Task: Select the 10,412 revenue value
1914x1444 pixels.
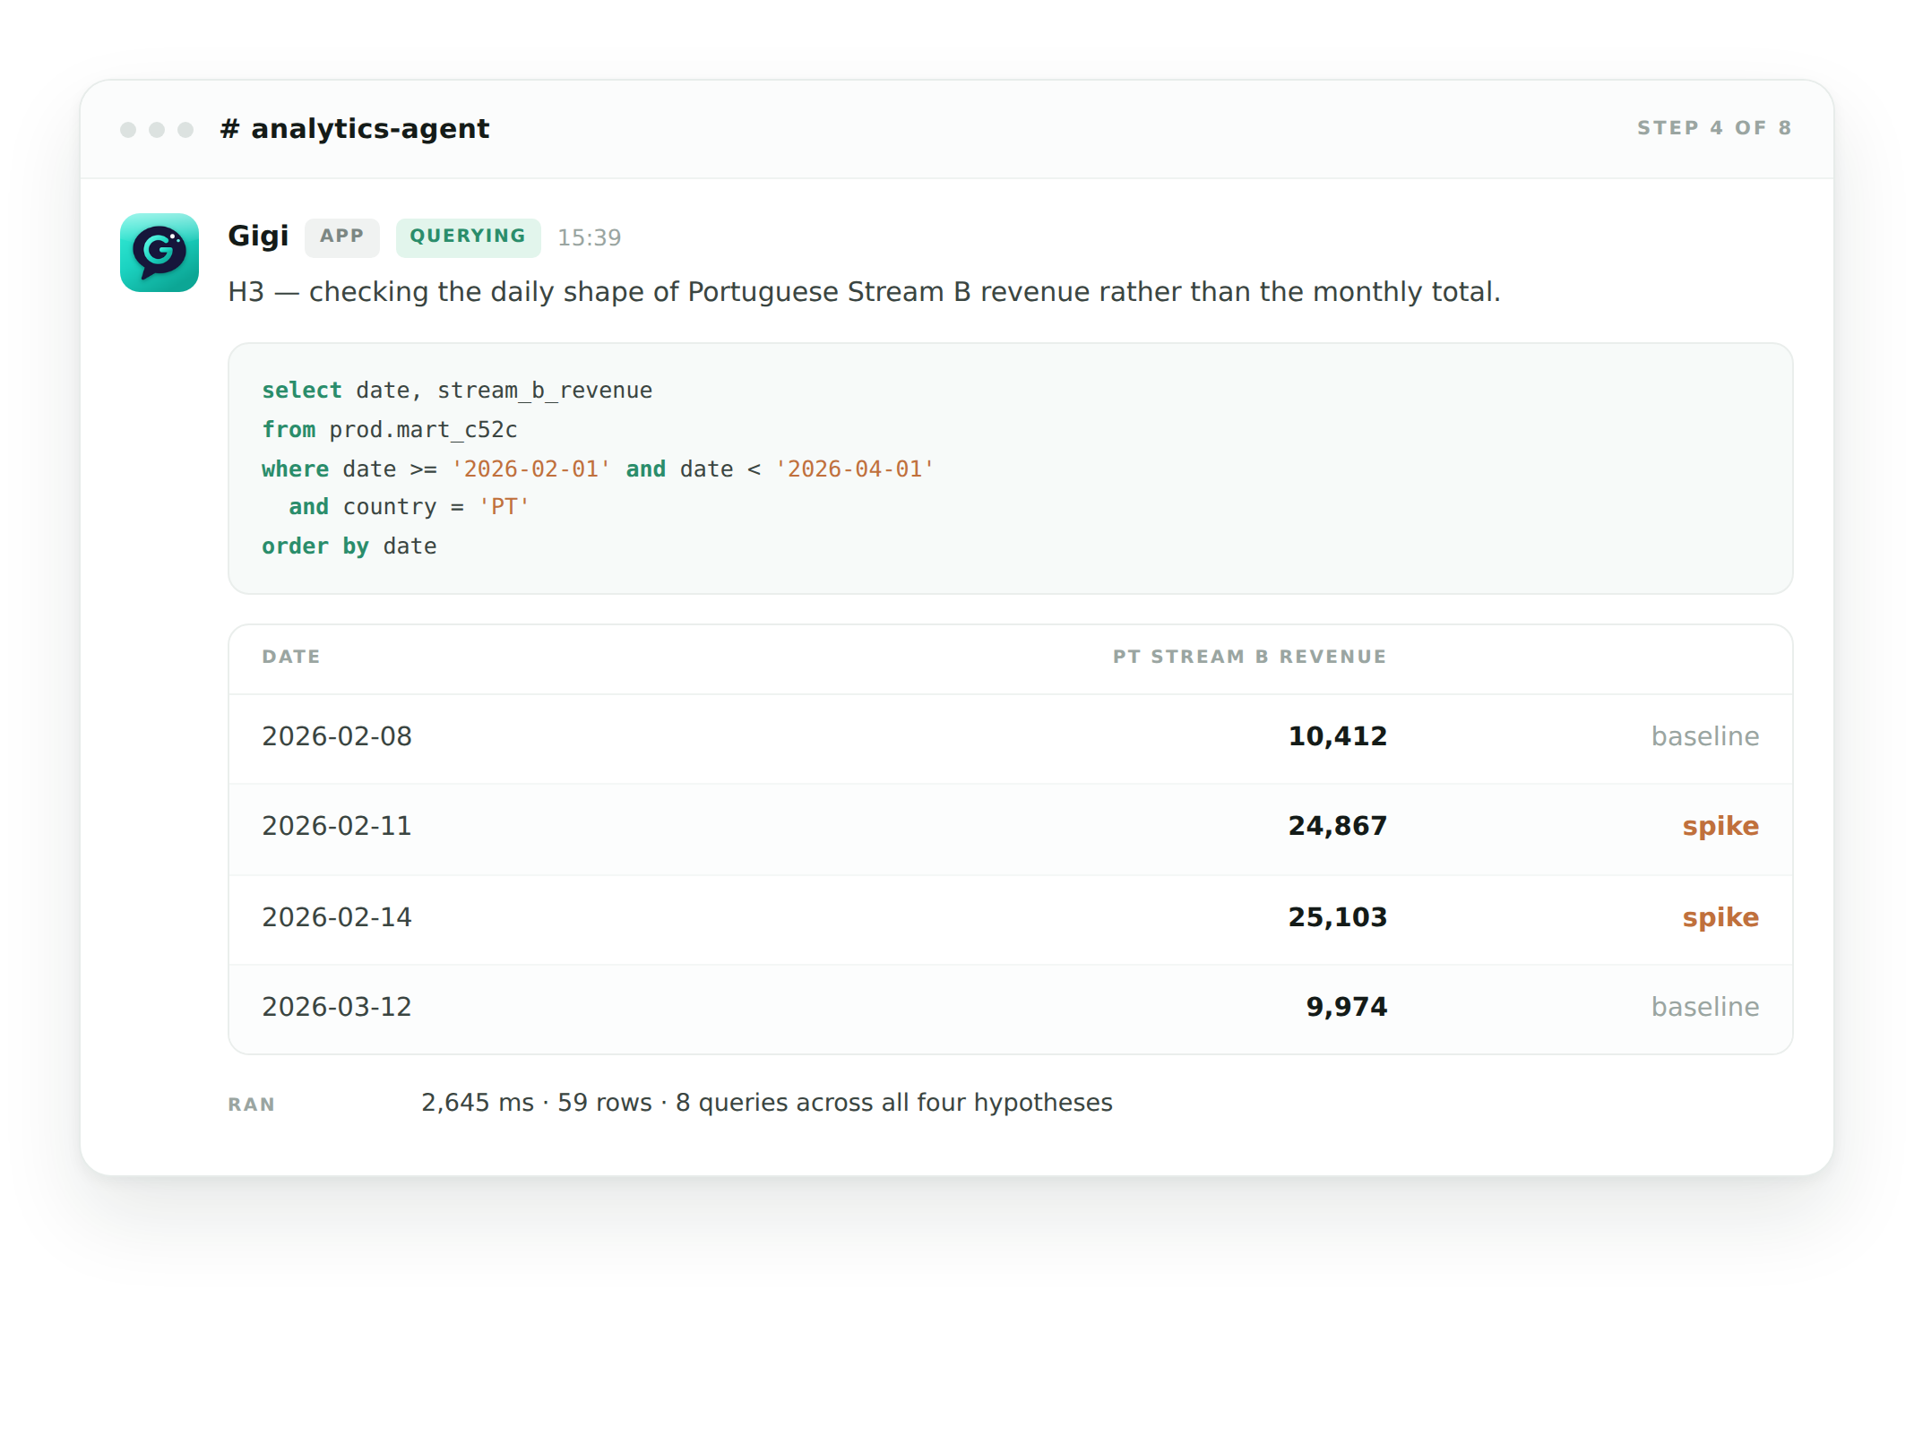Action: pos(1338,736)
